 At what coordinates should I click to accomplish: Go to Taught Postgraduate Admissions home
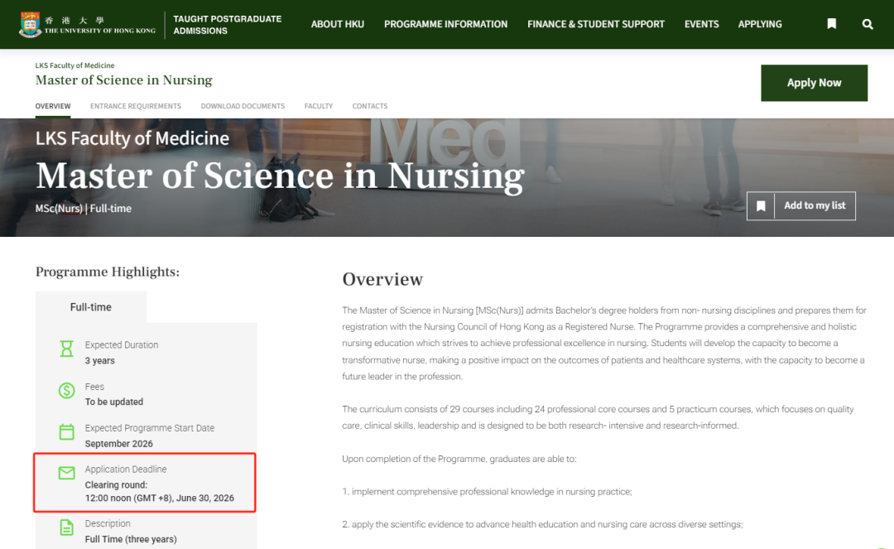[x=227, y=25]
